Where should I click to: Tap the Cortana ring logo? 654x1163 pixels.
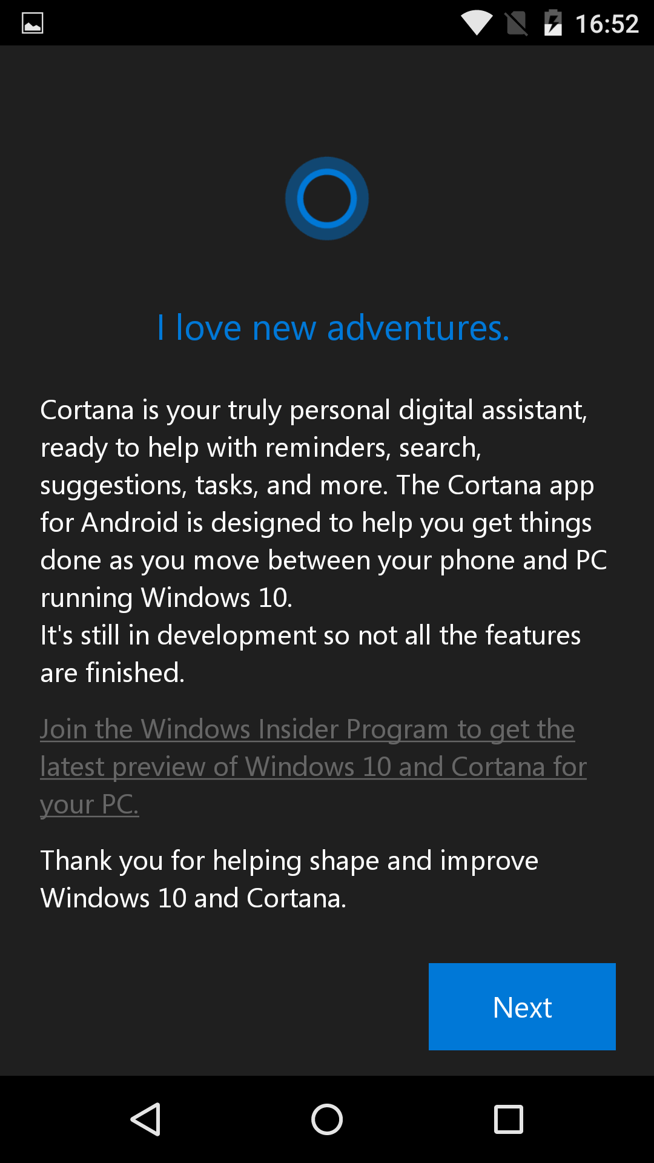coord(327,198)
